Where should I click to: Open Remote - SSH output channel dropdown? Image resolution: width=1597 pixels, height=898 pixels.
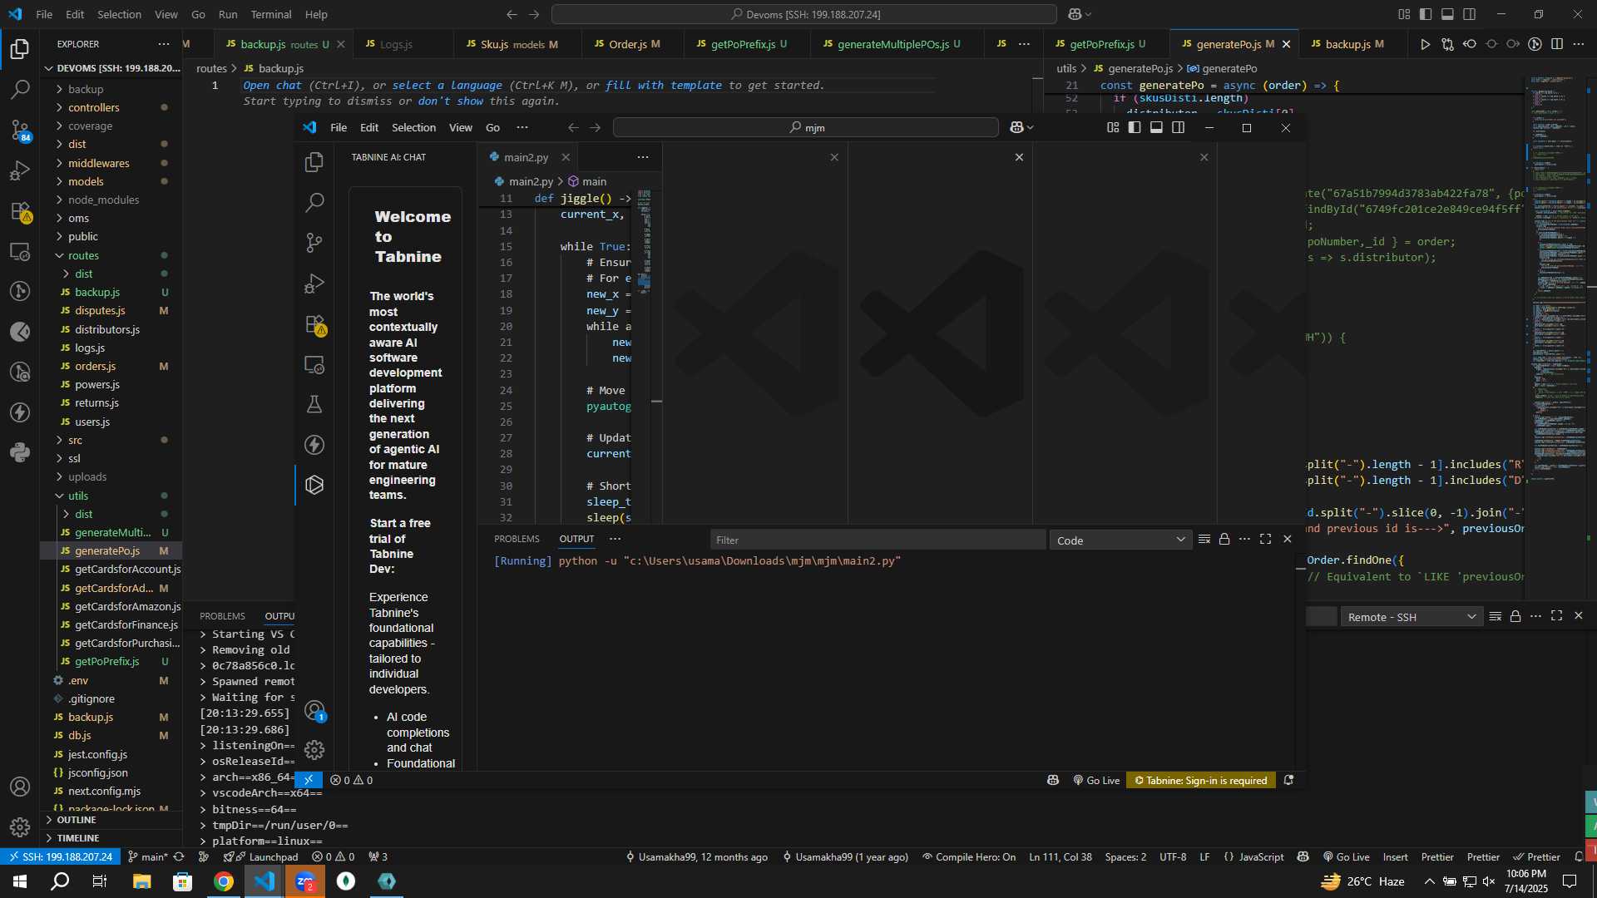(1411, 617)
